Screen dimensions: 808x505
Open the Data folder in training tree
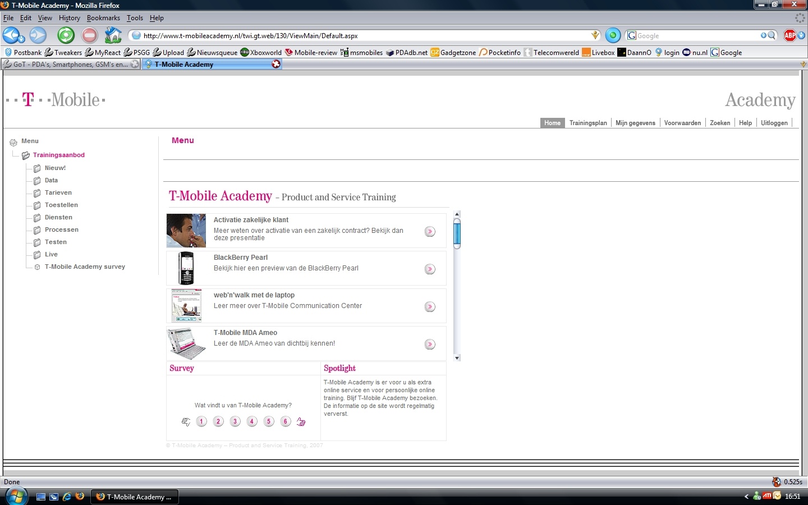[51, 180]
